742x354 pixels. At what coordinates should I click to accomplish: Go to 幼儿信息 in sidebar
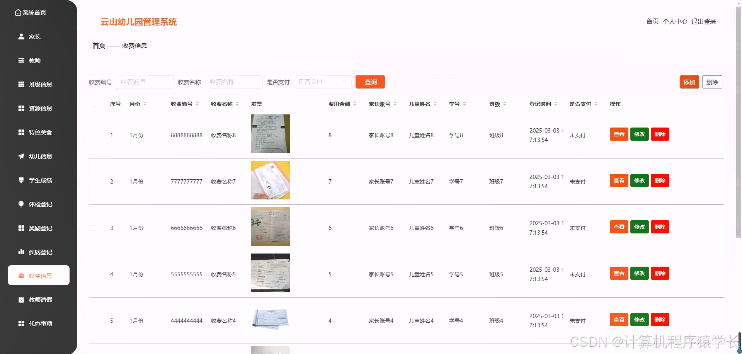[39, 157]
